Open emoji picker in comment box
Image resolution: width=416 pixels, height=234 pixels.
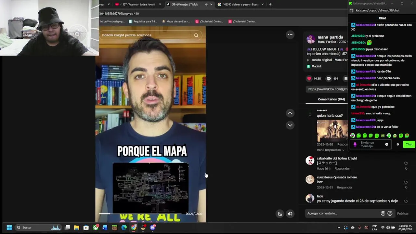390,214
